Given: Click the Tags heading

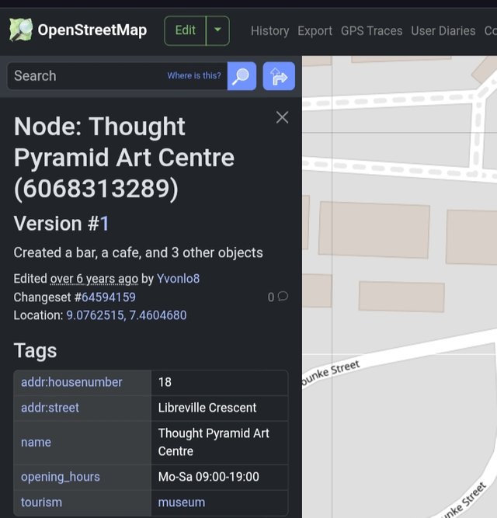Looking at the screenshot, I should click(36, 350).
